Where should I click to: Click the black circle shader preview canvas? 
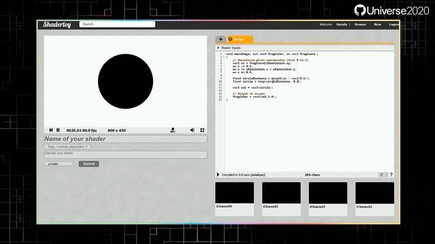point(125,81)
